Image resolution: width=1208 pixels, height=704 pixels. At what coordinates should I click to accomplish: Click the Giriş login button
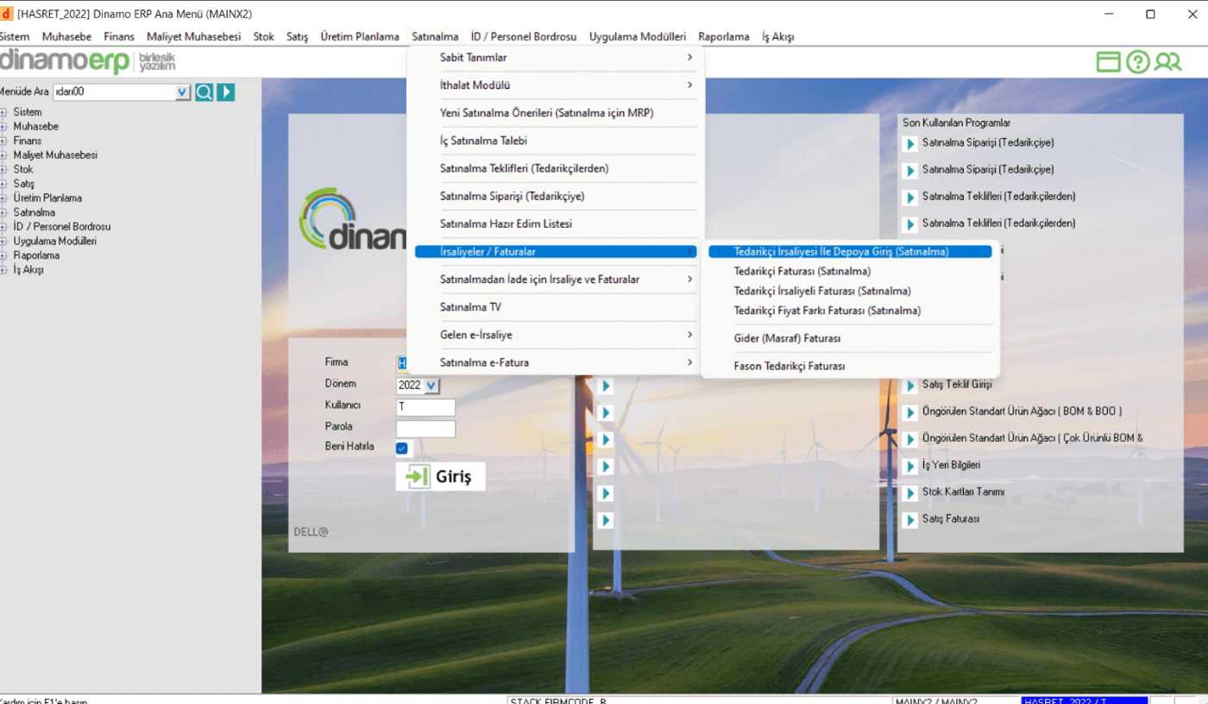click(x=440, y=476)
